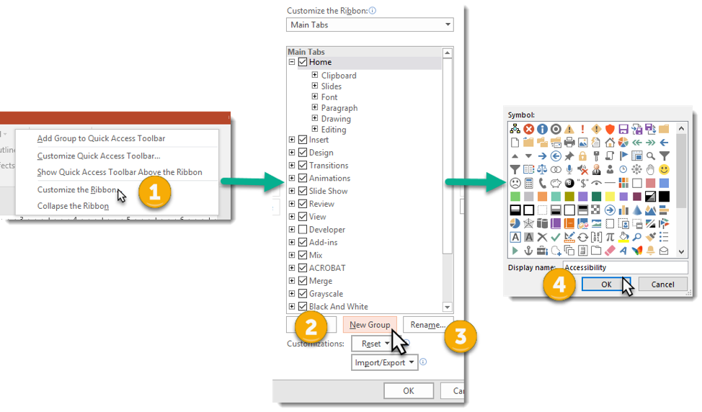Expand the Clipboard group

pos(315,75)
